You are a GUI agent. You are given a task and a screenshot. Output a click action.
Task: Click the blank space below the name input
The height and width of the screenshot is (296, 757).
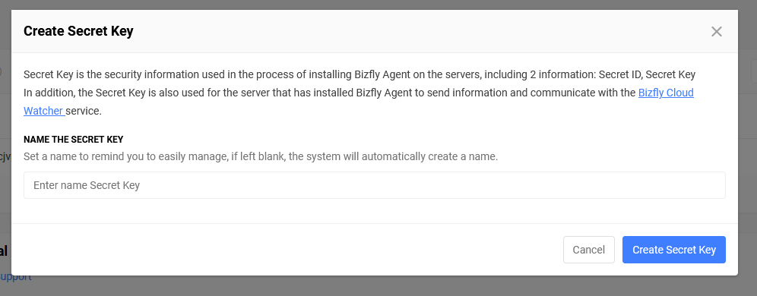click(x=374, y=211)
